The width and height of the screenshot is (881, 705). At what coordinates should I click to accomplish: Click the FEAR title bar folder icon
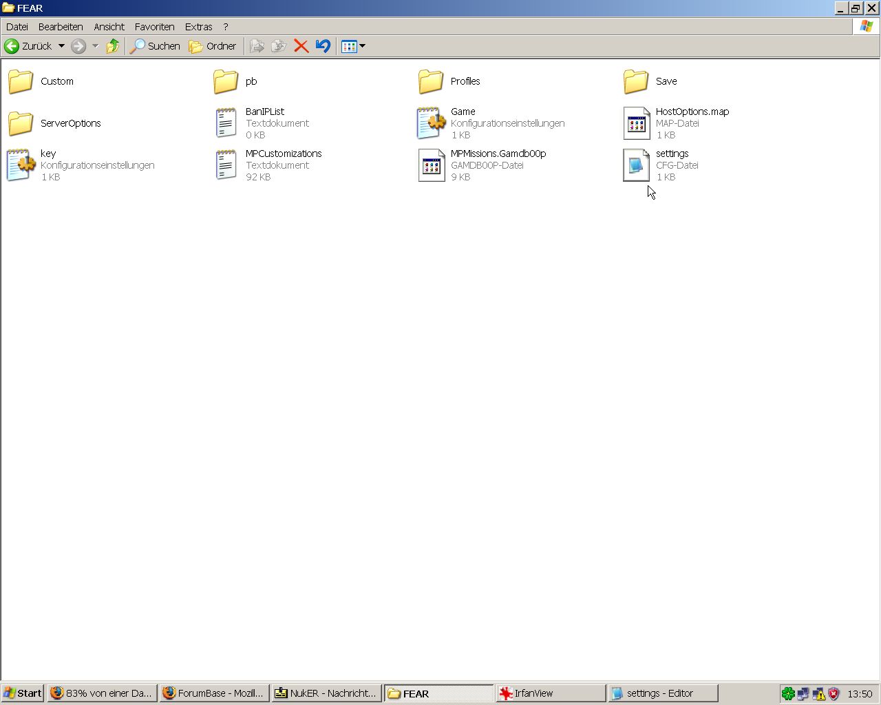click(x=8, y=8)
